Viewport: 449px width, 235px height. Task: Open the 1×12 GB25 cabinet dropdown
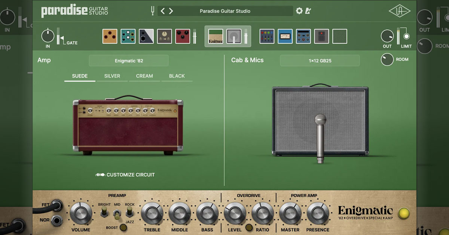[320, 61]
